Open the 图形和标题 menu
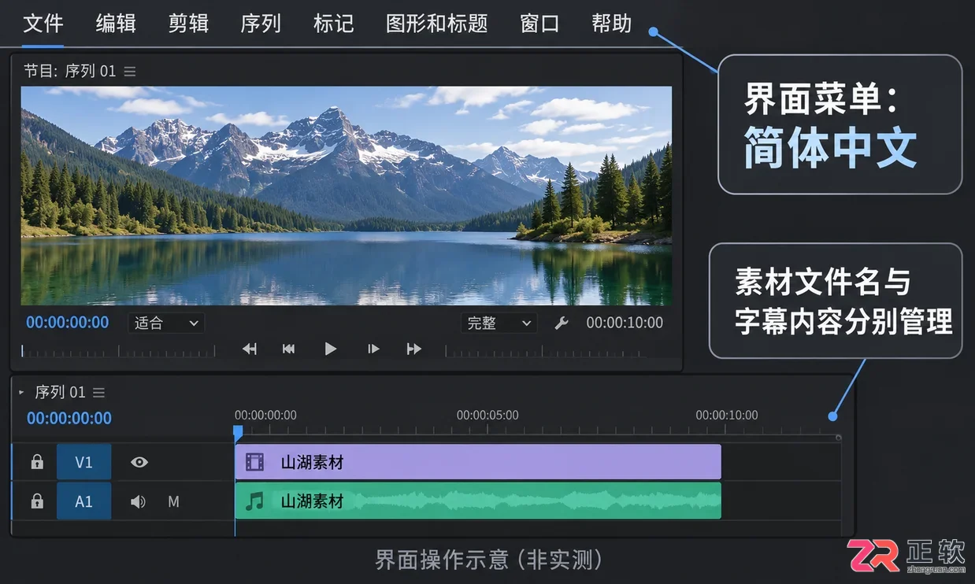Screen dimensions: 975x584 [437, 24]
